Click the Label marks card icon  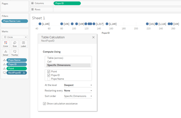point(23,44)
